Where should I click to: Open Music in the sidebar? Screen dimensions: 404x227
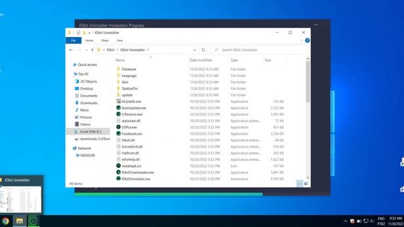pos(84,110)
